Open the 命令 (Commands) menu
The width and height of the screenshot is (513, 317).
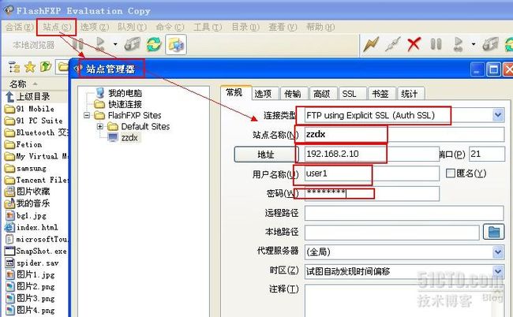(x=170, y=27)
